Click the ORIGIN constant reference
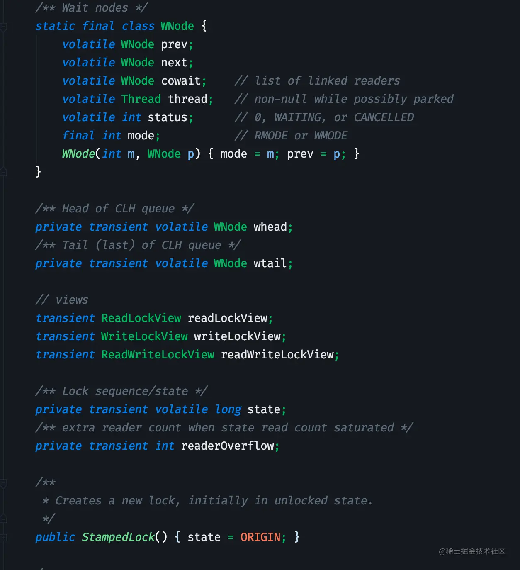 pos(260,537)
